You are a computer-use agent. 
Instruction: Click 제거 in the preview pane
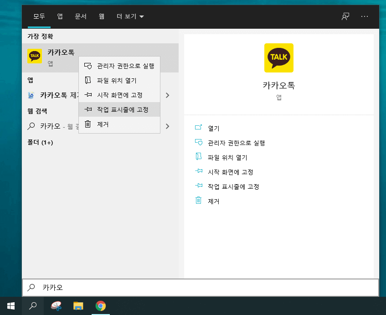(x=213, y=201)
